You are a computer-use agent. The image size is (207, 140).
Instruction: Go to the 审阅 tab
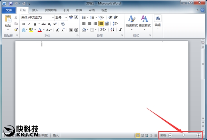92,10
